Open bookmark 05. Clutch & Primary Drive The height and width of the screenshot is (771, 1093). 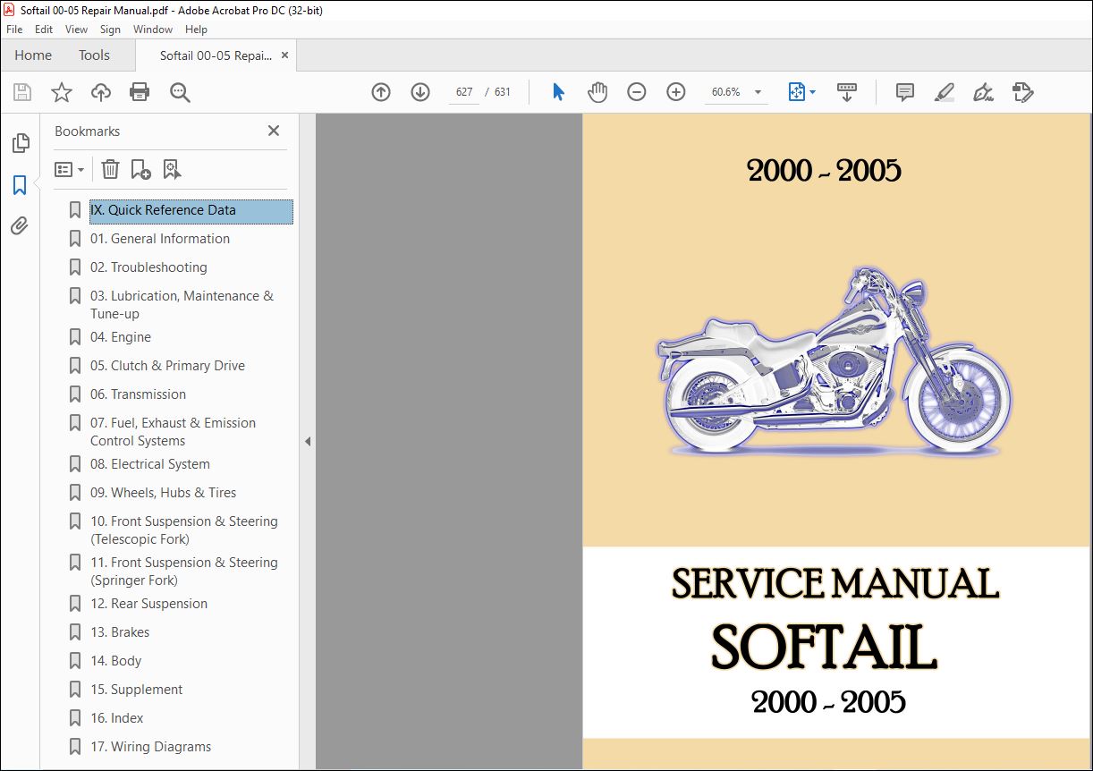pos(167,366)
